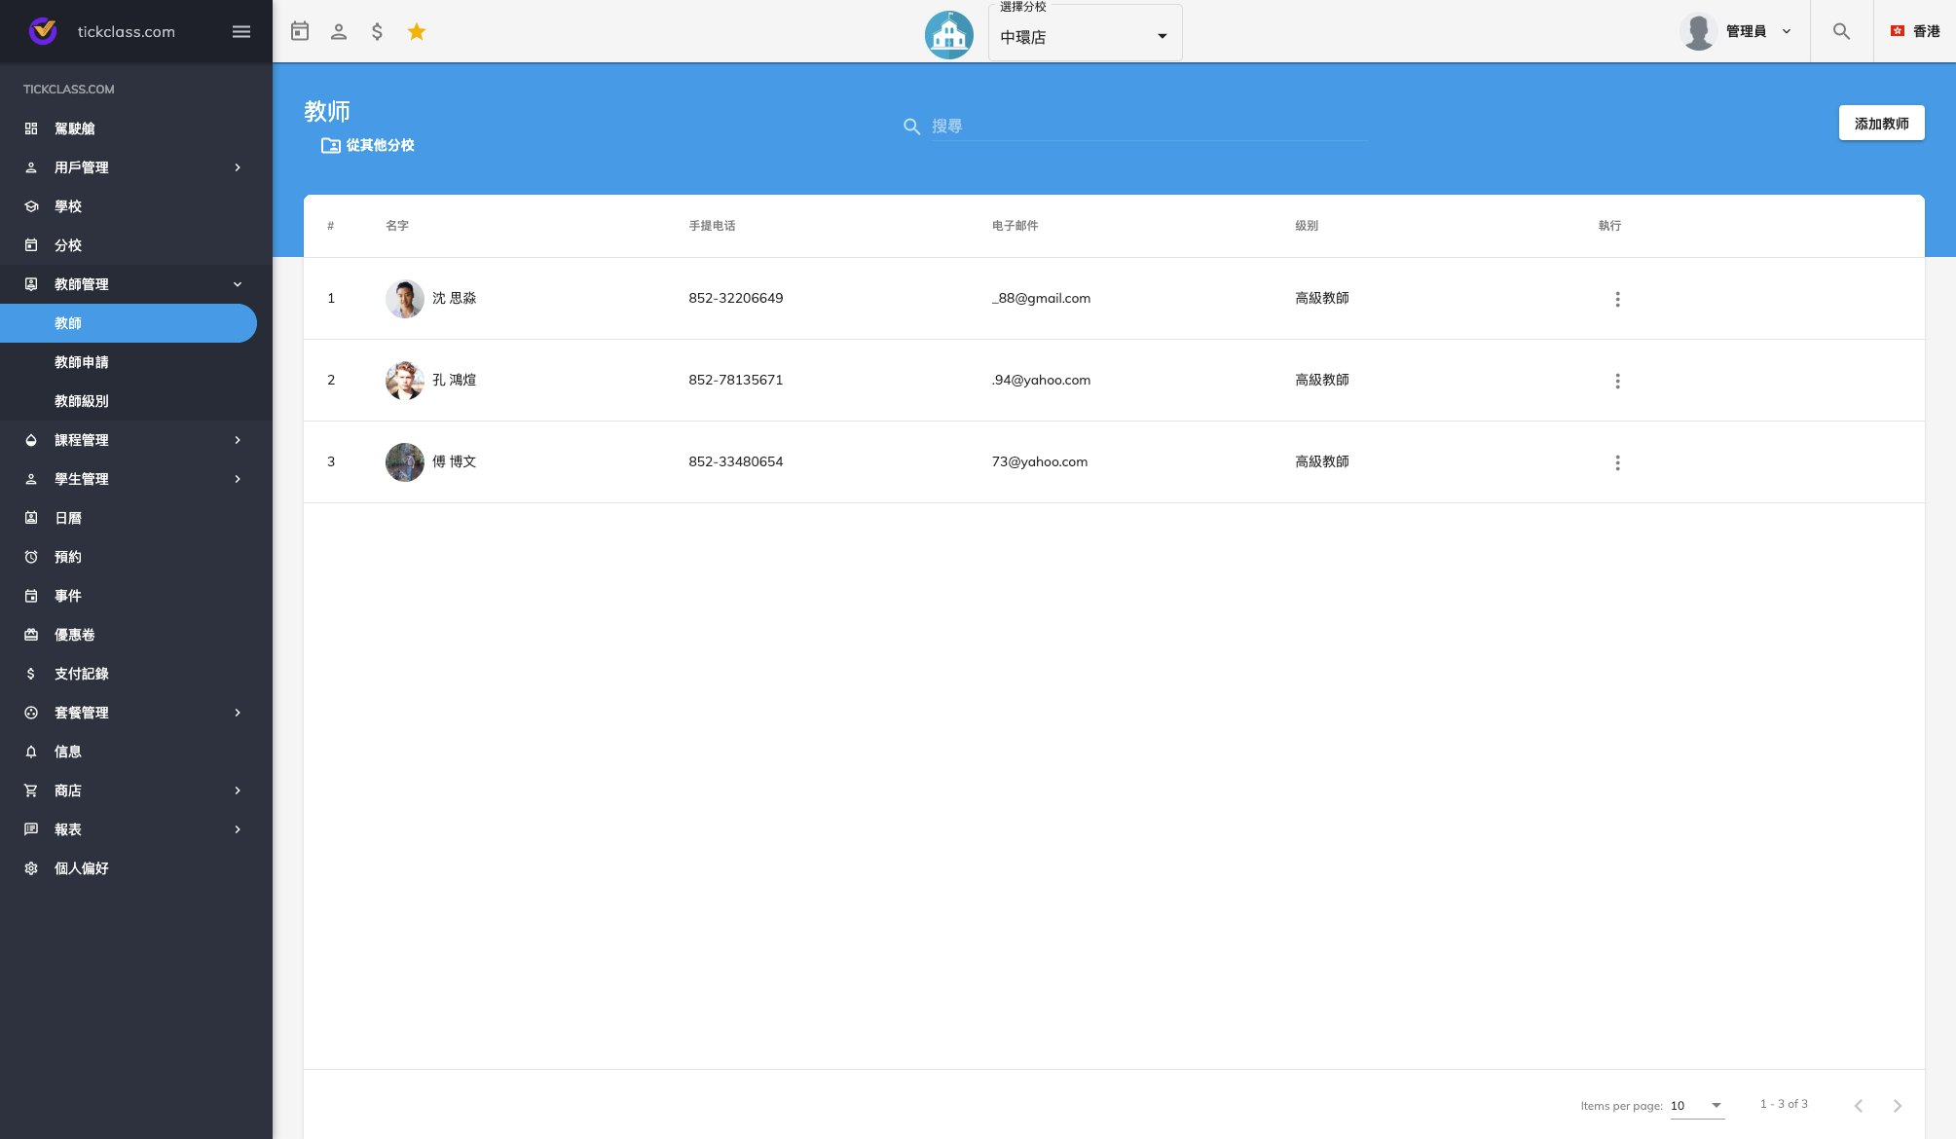Expand the 課程管理 menu

[136, 440]
